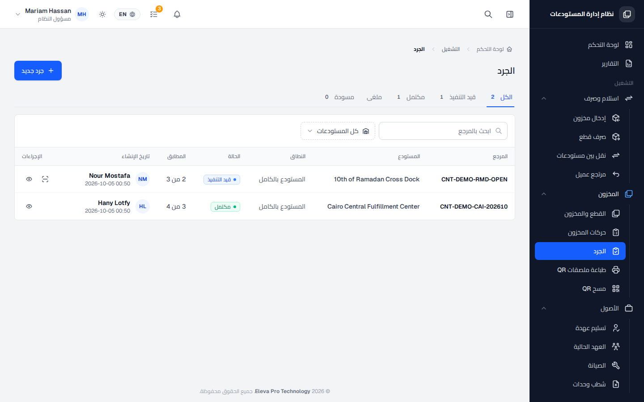The height and width of the screenshot is (402, 644).
Task: View the CNT-DEMO-CAI-202610 count with the eye icon
Action: [x=29, y=206]
